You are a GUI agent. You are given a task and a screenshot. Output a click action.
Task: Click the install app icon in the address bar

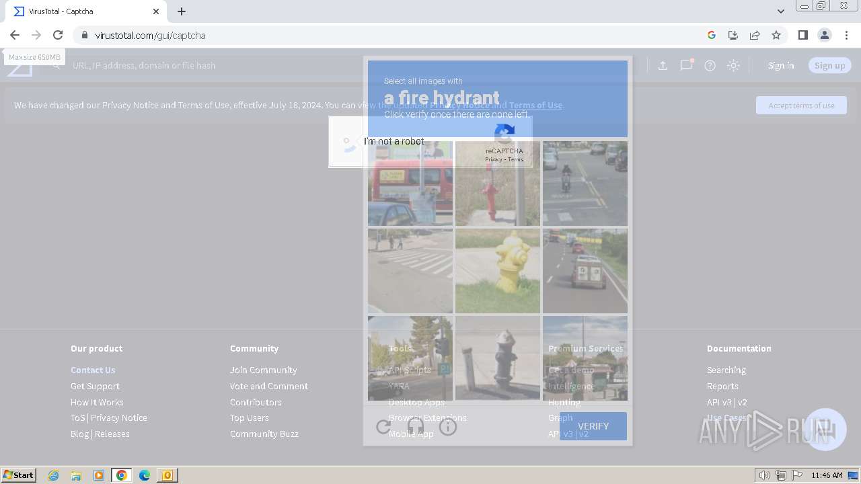pos(733,35)
